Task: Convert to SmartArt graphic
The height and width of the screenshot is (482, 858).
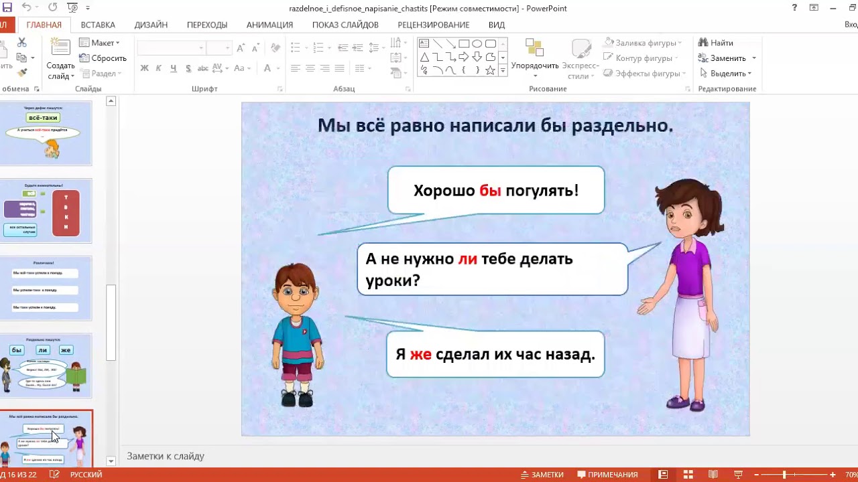Action: click(398, 73)
